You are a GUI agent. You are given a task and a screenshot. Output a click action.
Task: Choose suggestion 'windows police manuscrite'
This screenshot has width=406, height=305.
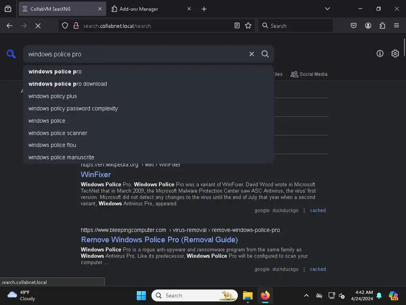(x=148, y=157)
